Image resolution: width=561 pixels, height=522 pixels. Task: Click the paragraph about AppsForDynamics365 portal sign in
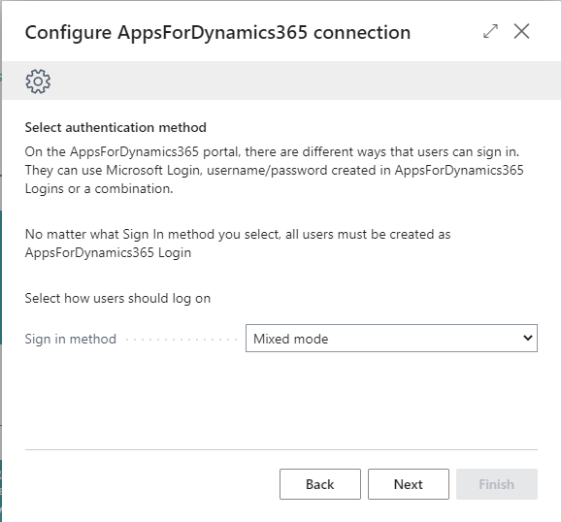(x=274, y=170)
